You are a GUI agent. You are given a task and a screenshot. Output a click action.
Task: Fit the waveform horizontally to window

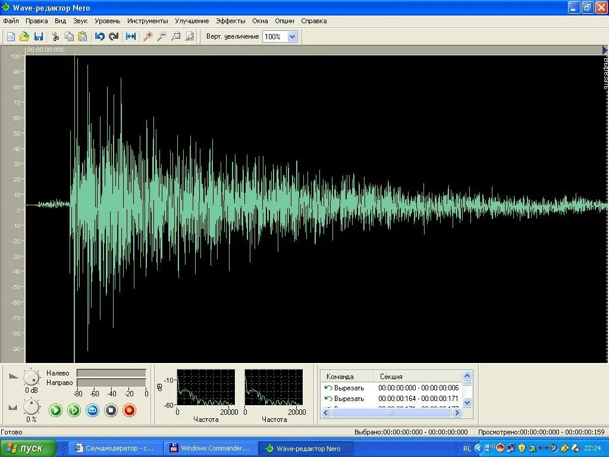tap(130, 36)
